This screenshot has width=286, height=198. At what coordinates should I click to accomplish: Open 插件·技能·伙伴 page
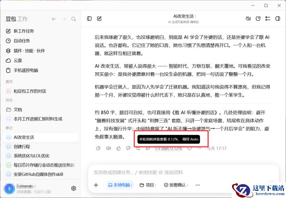coord(25,51)
